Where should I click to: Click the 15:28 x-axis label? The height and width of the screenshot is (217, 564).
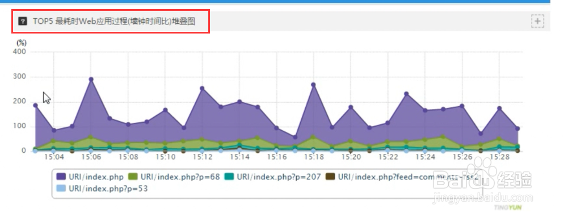(x=500, y=157)
